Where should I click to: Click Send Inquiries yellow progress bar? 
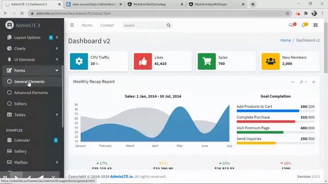276,143
